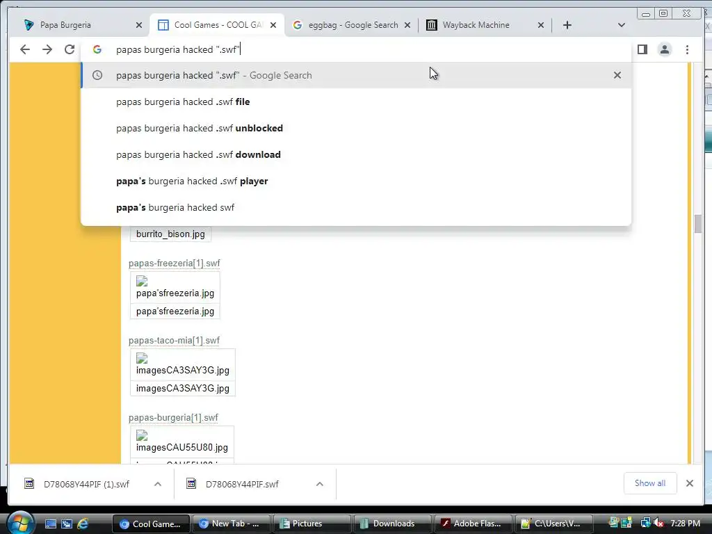Viewport: 712px width, 534px height.
Task: Close the Cool Games tab
Action: pyautogui.click(x=273, y=25)
